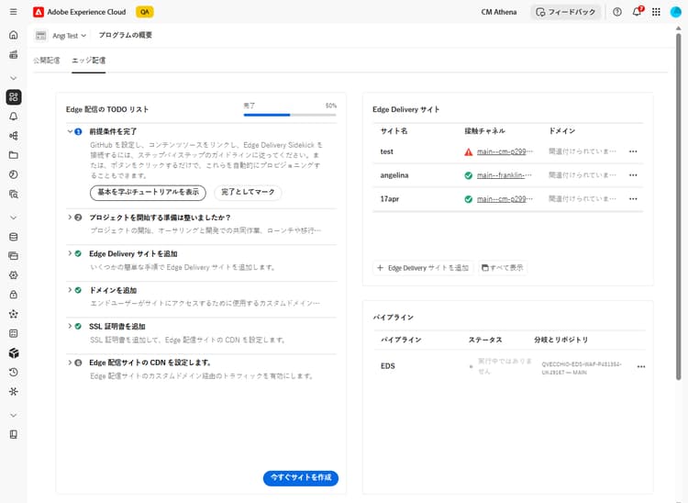
Task: Click the フィードバック button
Action: point(566,12)
